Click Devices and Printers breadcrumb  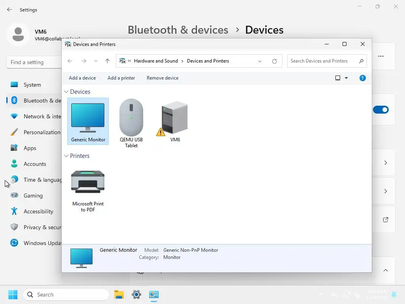[x=208, y=61]
